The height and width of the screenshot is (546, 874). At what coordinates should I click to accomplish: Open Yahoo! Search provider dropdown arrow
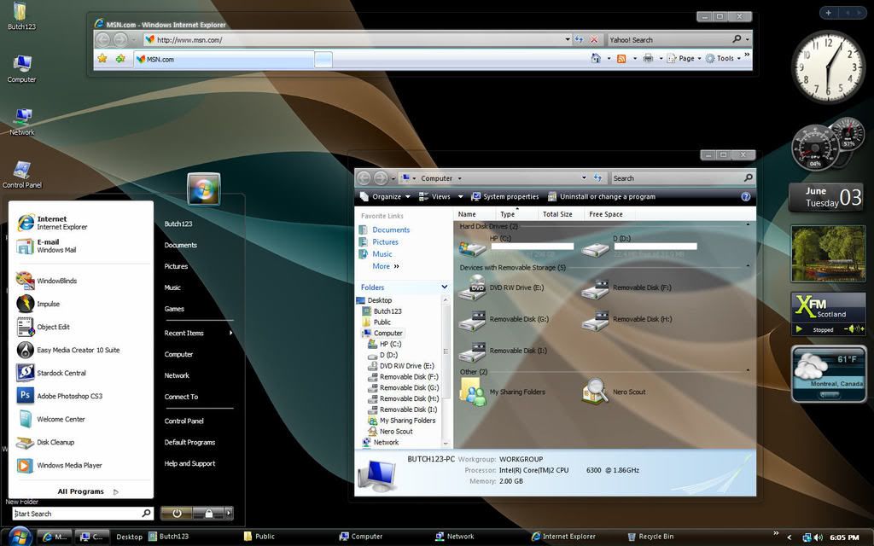tap(748, 39)
